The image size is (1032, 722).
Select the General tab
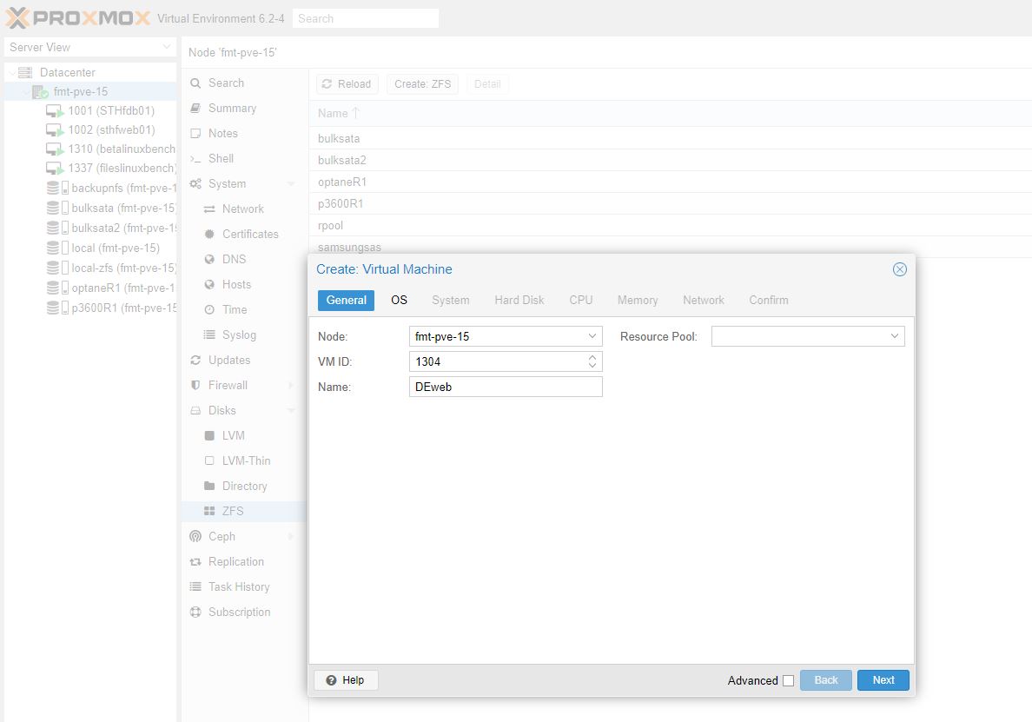346,300
